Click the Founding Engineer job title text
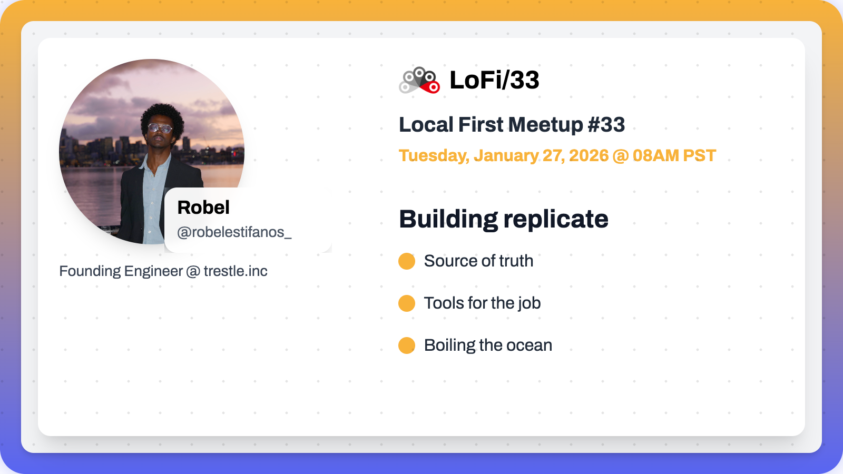This screenshot has height=474, width=843. tap(121, 271)
